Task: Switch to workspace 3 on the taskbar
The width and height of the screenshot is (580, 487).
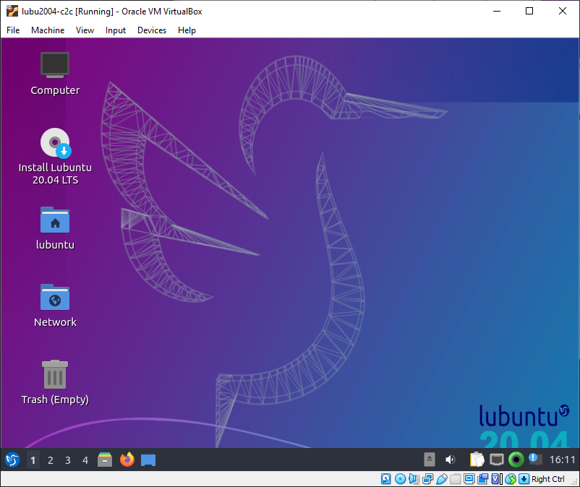Action: coord(67,460)
